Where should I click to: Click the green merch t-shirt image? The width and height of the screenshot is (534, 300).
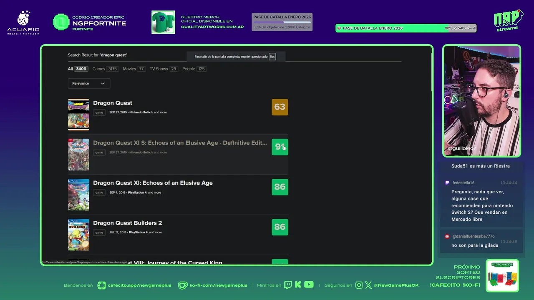(163, 22)
